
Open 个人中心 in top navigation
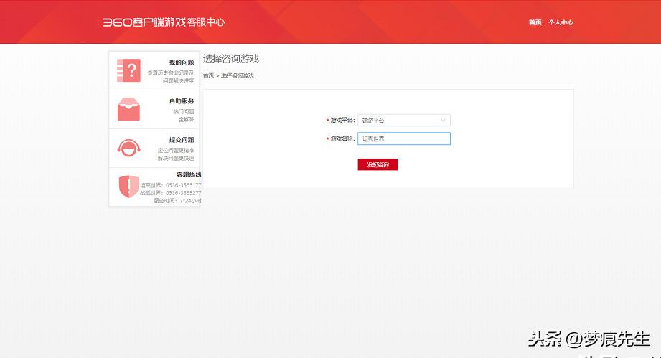click(561, 22)
